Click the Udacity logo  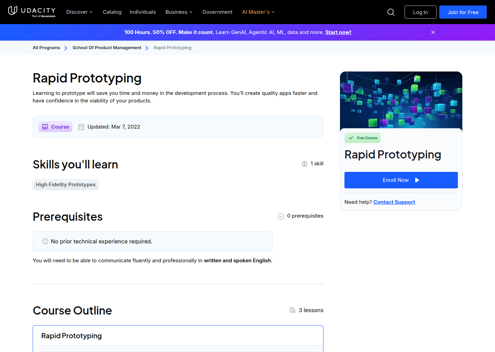(32, 11)
